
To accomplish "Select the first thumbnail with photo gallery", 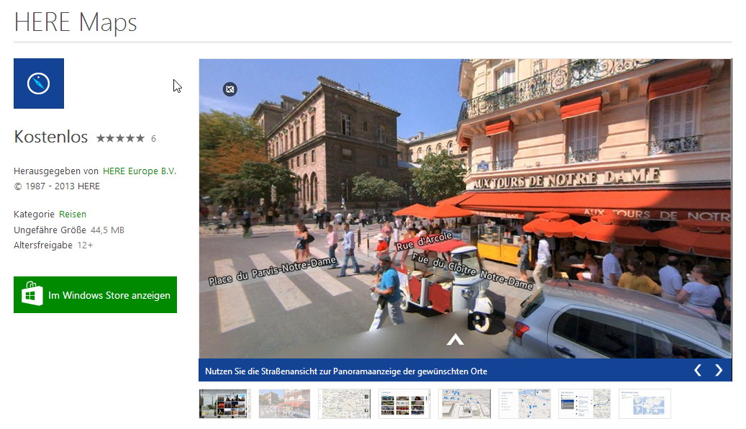I will click(224, 404).
